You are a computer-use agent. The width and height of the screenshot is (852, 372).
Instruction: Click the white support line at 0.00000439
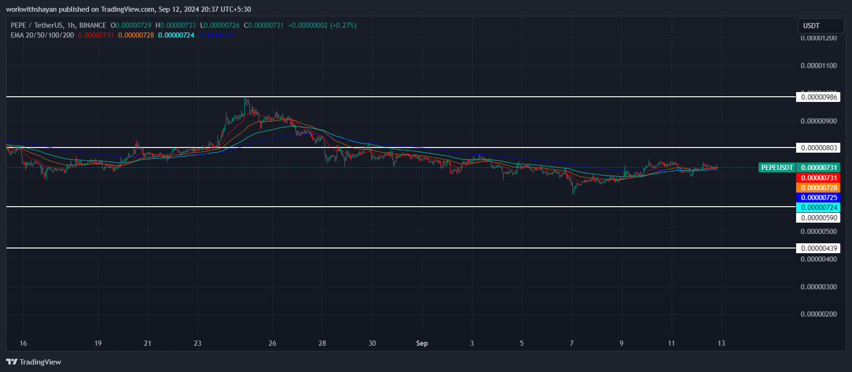pos(401,248)
